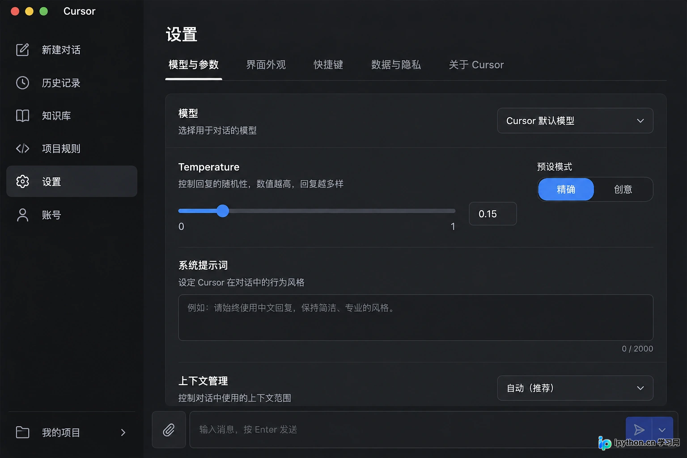This screenshot has height=458, width=687.
Task: Click the 上下文管理 heading
Action: pos(203,381)
